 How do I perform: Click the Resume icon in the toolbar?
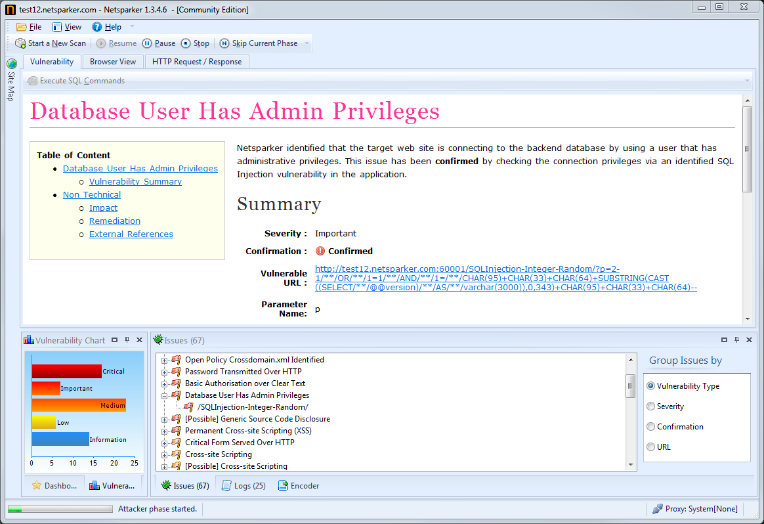pyautogui.click(x=101, y=43)
